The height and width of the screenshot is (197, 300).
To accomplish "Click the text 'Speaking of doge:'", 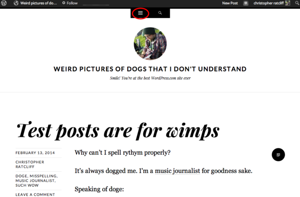I will 100,189.
